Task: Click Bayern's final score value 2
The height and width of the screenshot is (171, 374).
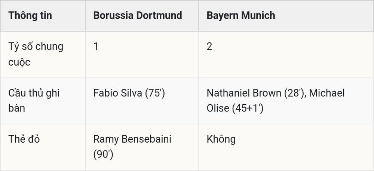Action: [x=209, y=47]
